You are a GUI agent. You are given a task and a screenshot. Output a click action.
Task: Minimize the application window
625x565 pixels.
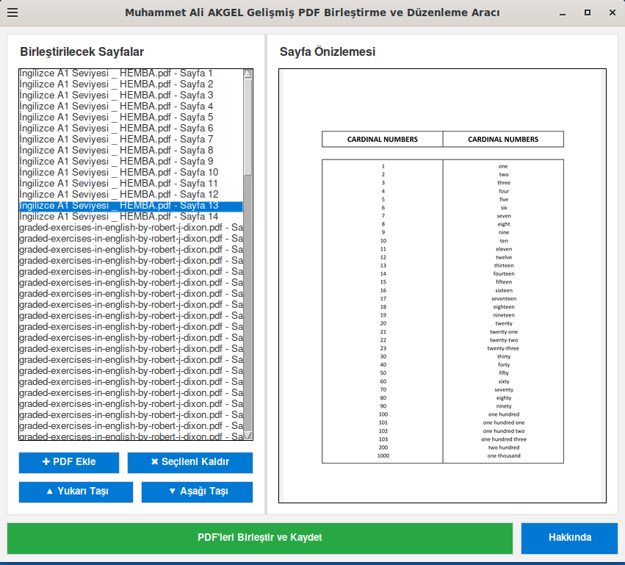(x=562, y=12)
